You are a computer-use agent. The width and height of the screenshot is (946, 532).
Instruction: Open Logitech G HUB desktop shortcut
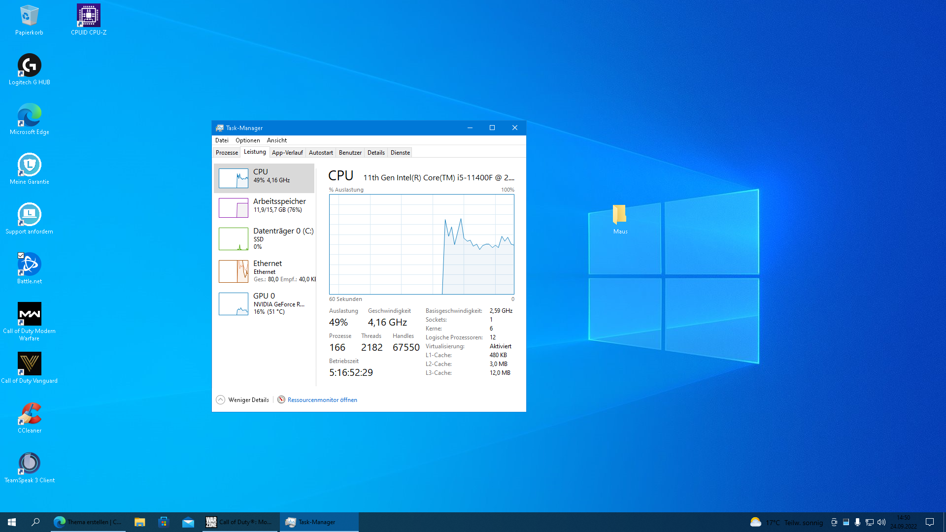click(x=30, y=66)
